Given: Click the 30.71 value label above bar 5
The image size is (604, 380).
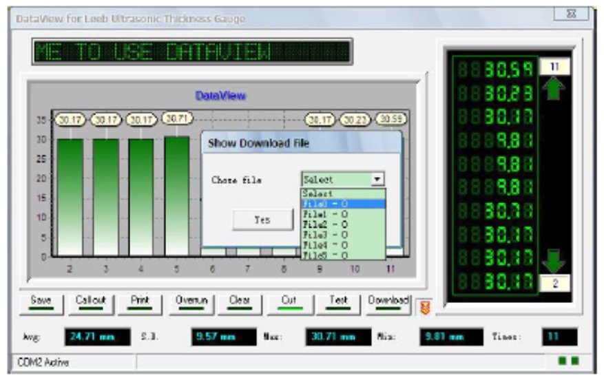Looking at the screenshot, I should click(x=177, y=118).
